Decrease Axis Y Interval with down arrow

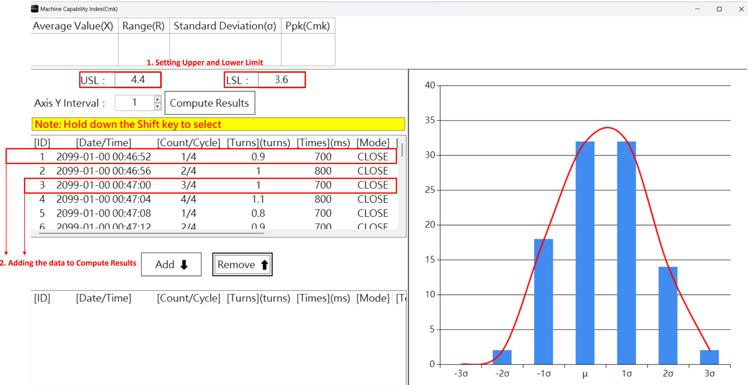pyautogui.click(x=157, y=106)
